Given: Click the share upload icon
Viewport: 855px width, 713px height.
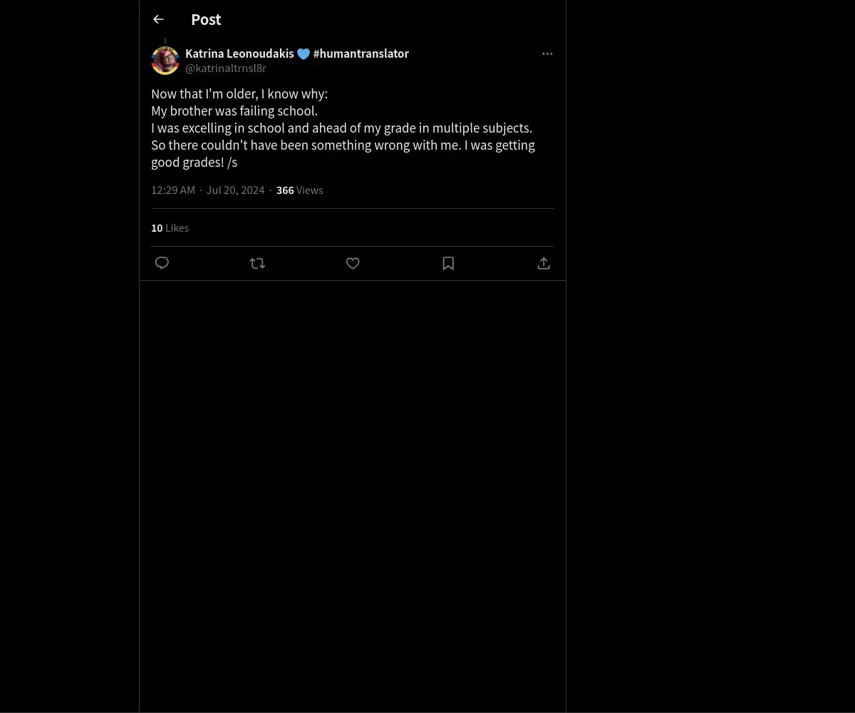Looking at the screenshot, I should click(544, 263).
